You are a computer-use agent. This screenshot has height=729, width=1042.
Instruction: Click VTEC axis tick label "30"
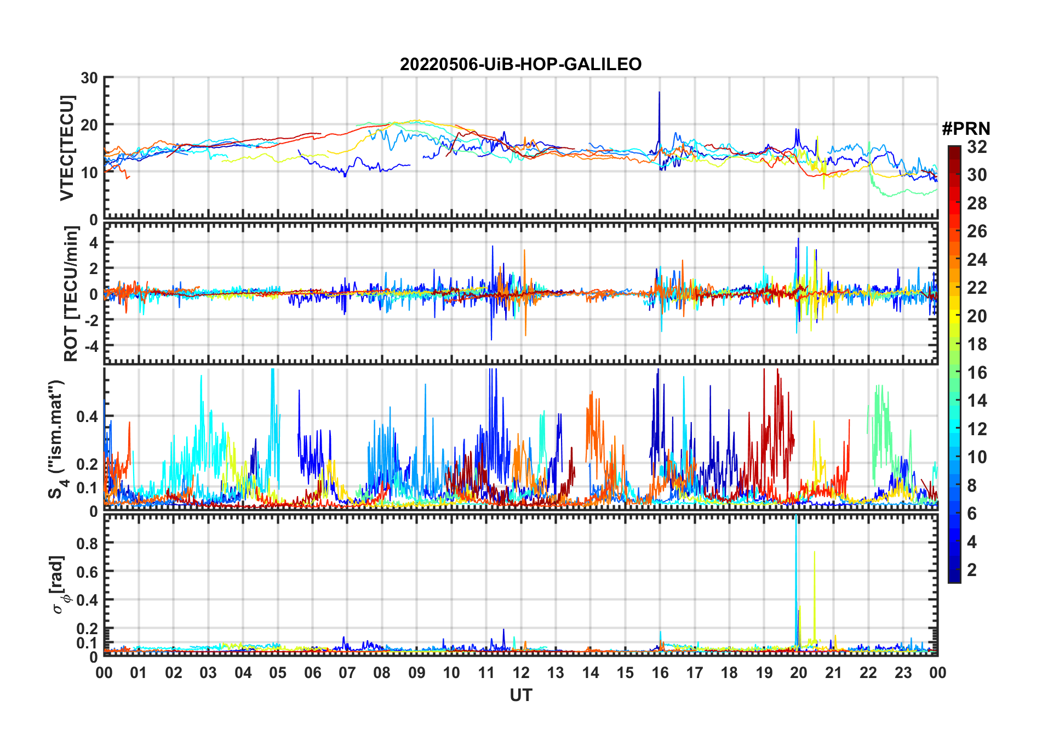point(89,78)
